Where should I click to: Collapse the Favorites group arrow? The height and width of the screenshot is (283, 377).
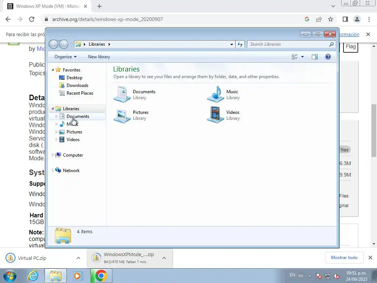pos(53,70)
